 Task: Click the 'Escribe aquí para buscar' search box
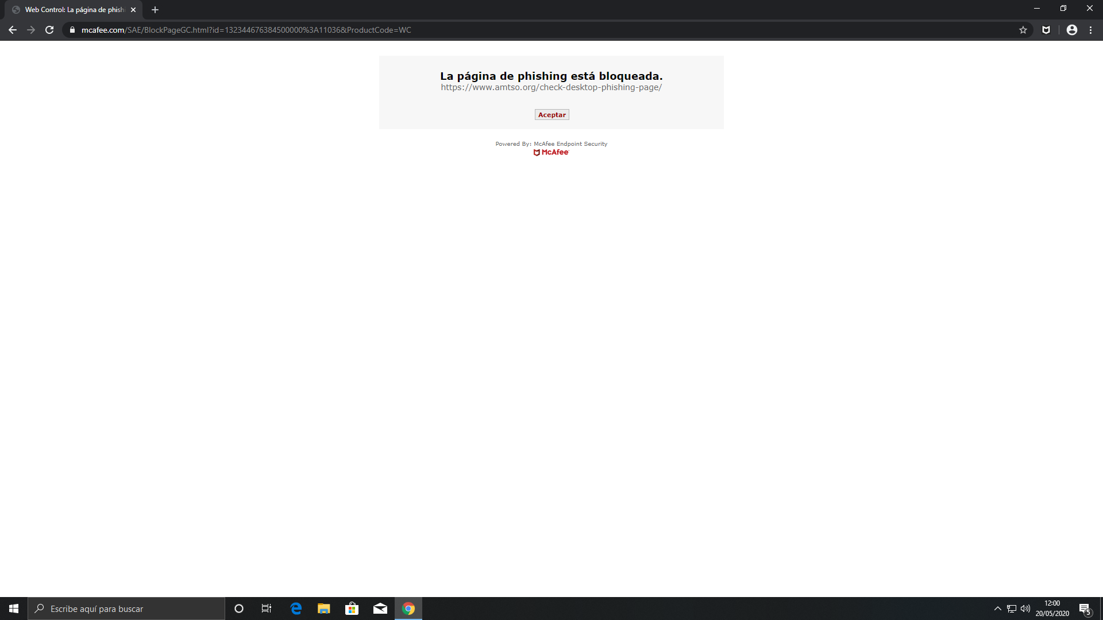(126, 609)
